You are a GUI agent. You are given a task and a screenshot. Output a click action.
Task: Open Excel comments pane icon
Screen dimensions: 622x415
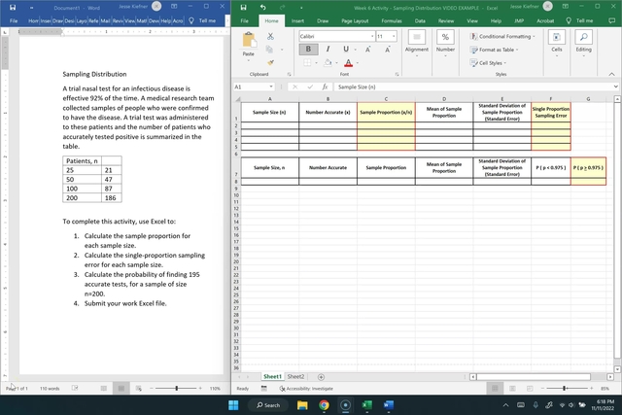611,20
